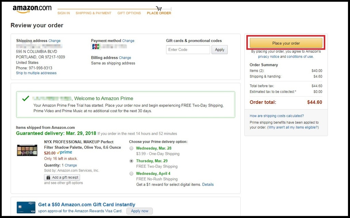Select Wednesday, Mar. 28 One-Day Shipping option
The image size is (350, 218).
(x=132, y=148)
